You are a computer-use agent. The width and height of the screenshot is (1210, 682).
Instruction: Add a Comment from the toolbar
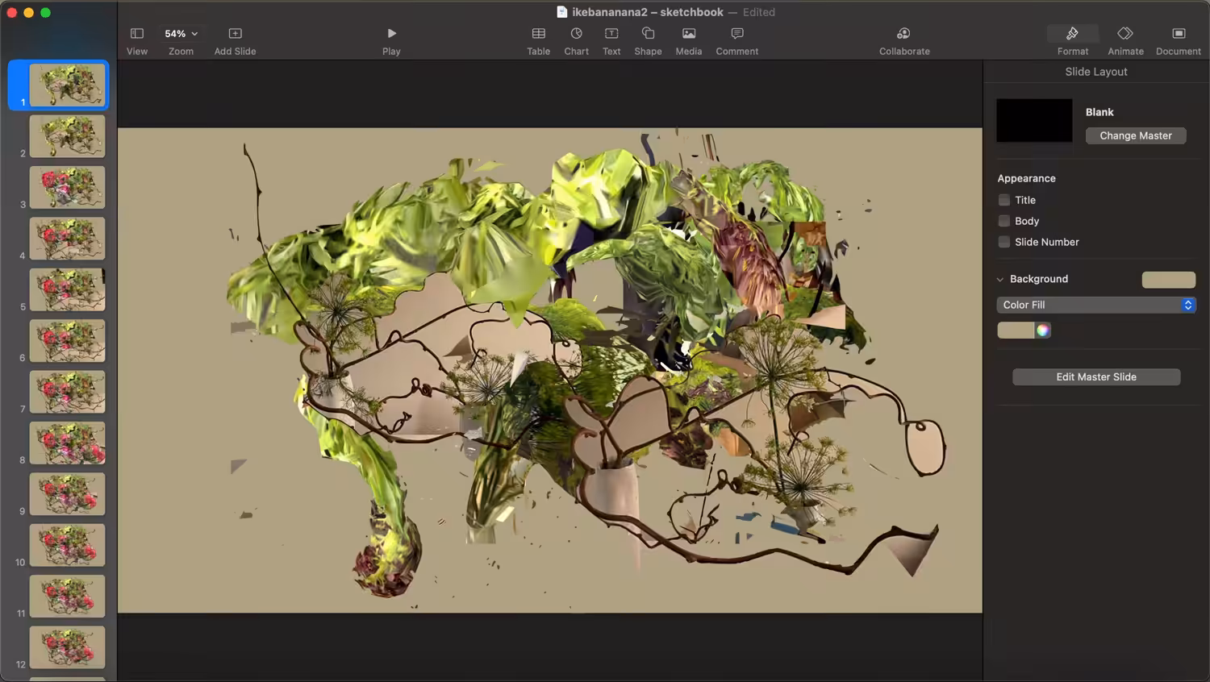click(x=736, y=34)
